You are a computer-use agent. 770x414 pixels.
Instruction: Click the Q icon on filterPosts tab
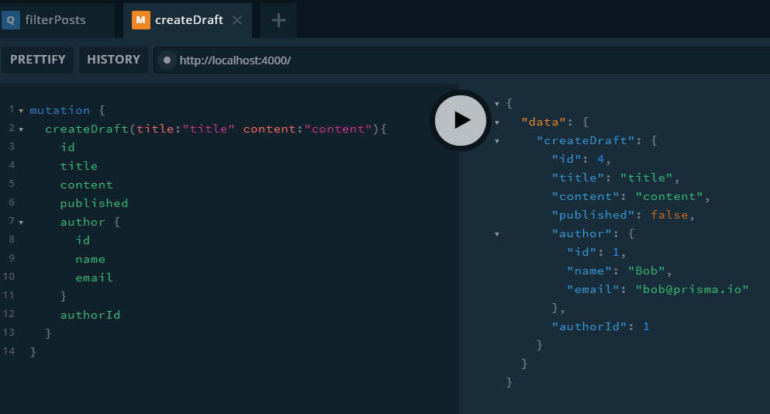(10, 20)
